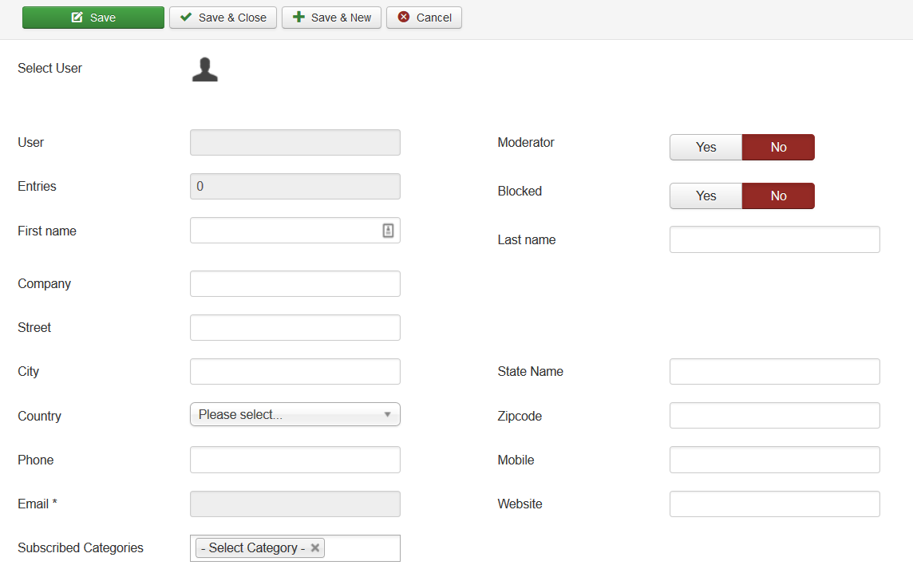913x569 pixels.
Task: Remove the Select Category tag with x
Action: [315, 547]
